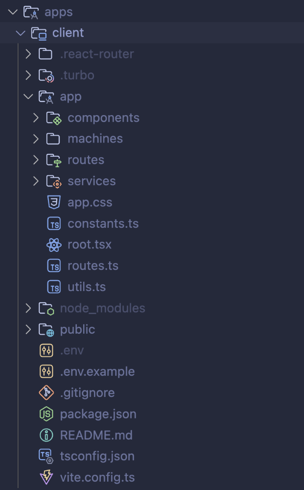Collapse the apps folder chevron
Image resolution: width=304 pixels, height=490 pixels.
[13, 12]
